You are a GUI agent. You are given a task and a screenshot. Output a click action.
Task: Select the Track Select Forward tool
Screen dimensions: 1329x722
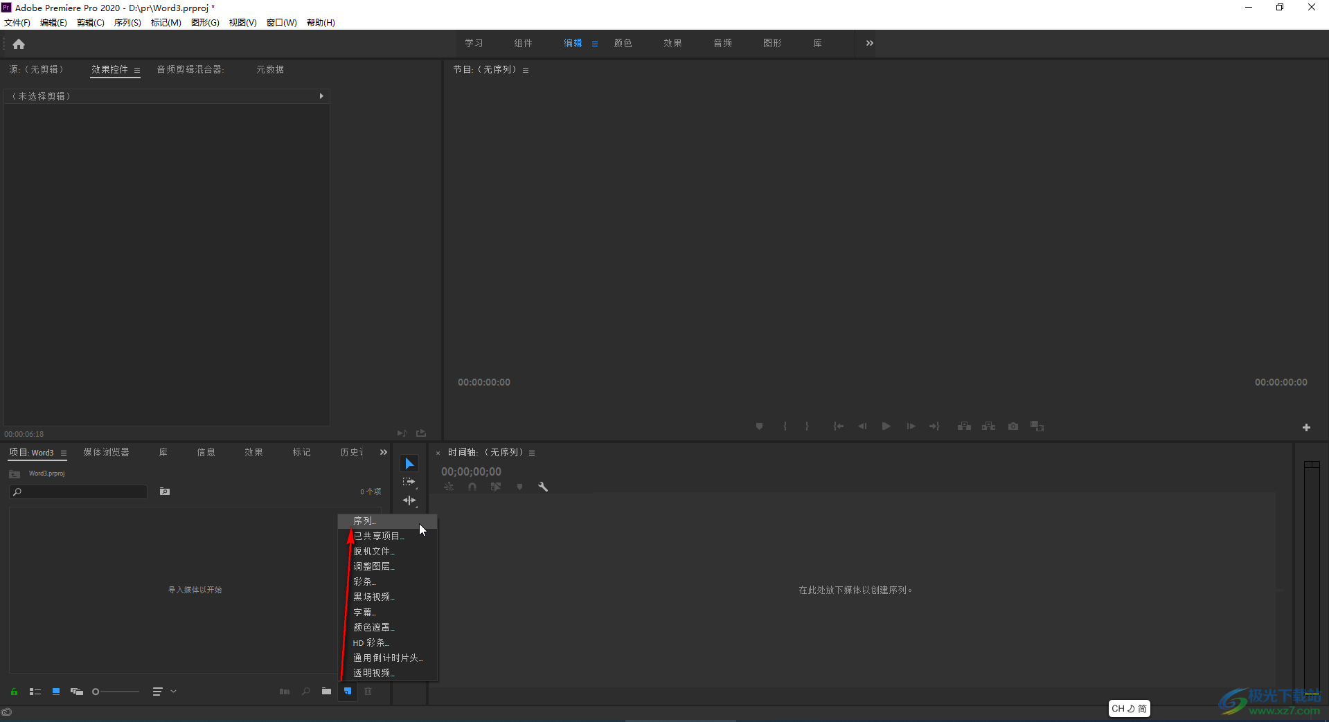point(409,482)
